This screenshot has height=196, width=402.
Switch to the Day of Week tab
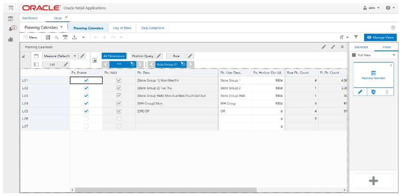[122, 28]
